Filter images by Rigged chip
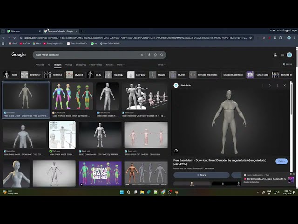 [x=158, y=75]
